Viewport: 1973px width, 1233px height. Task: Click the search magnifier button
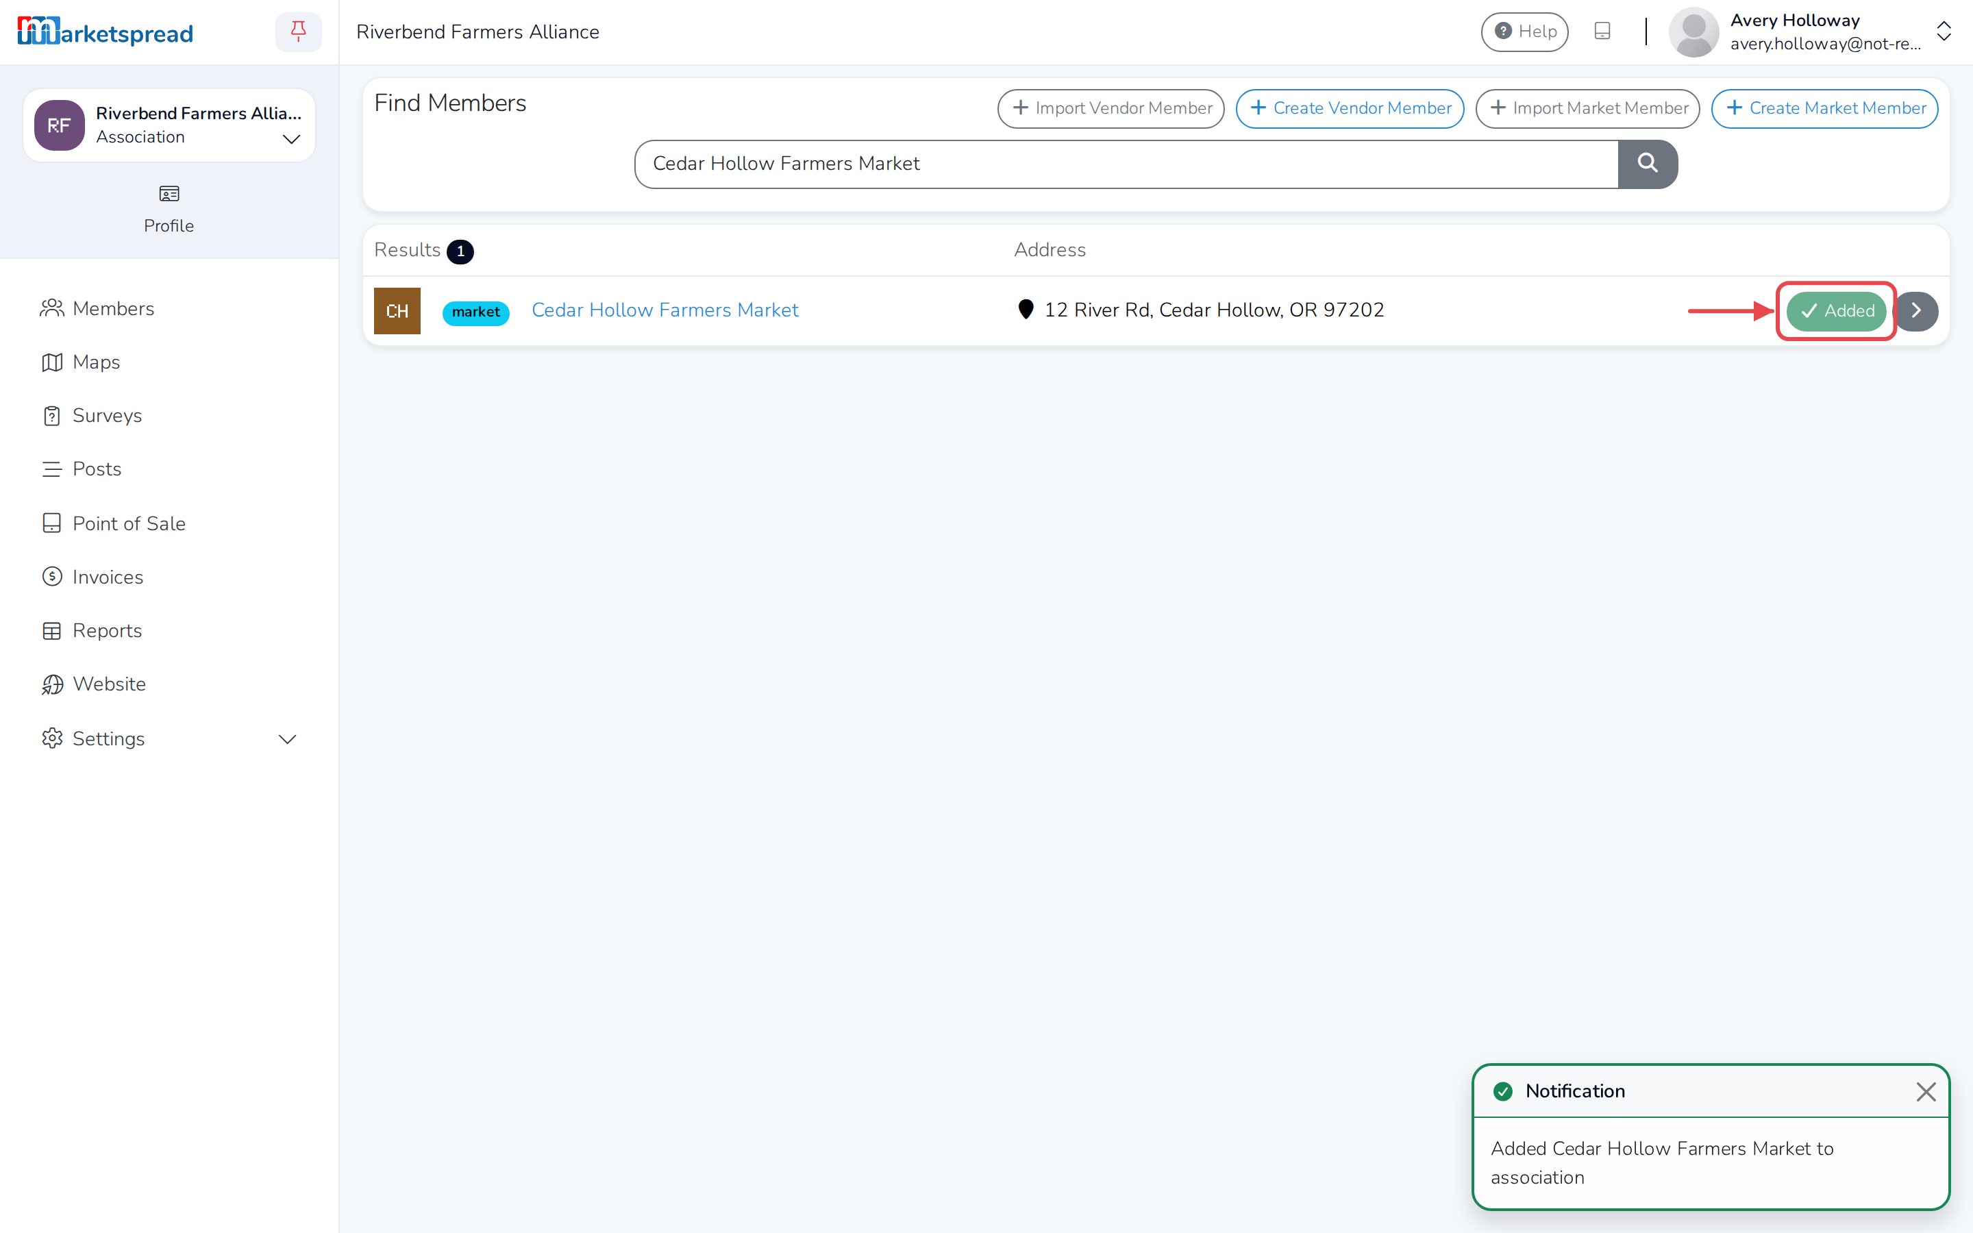click(x=1648, y=164)
